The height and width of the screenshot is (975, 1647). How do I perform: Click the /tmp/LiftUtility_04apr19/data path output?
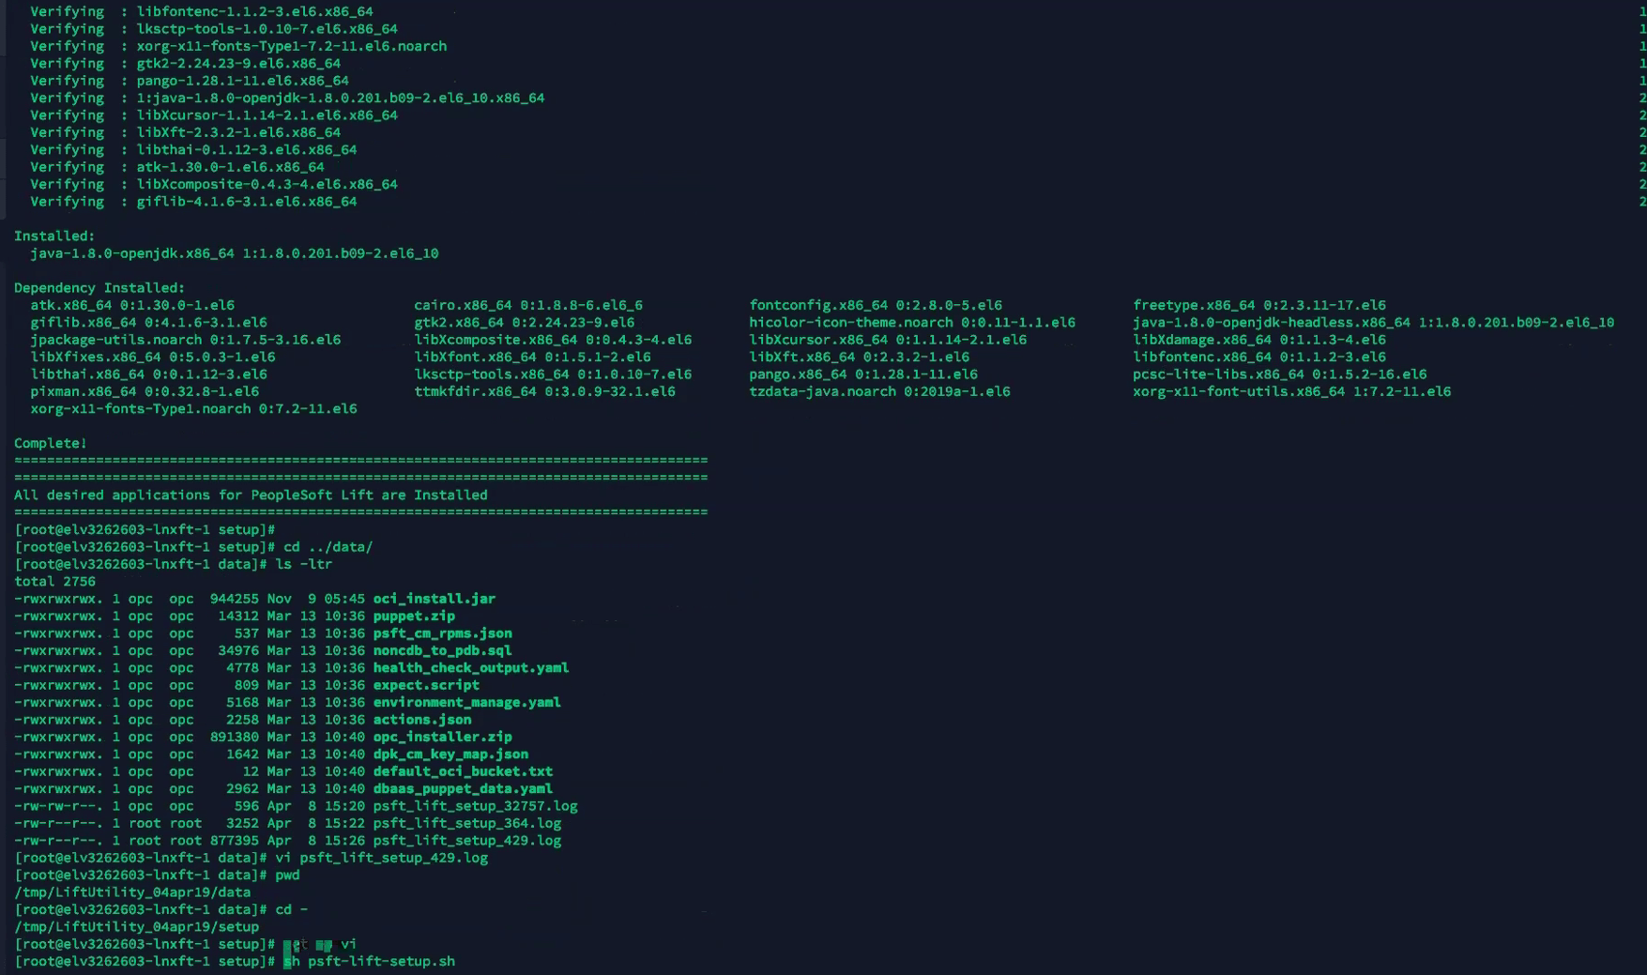132,891
